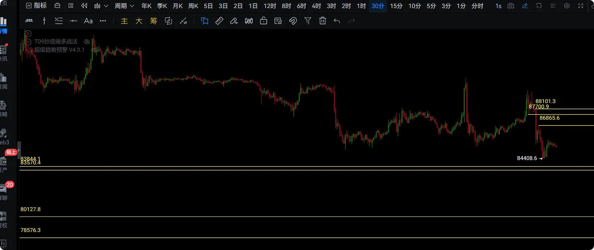Toggle the blue drawing pencil tool
This screenshot has height=250, width=594.
coord(525,6)
